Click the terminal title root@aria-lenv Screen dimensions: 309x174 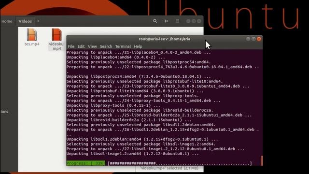(x=164, y=39)
